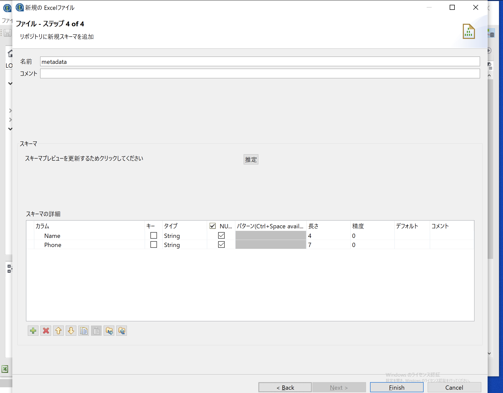Mark Name as a key column
503x393 pixels.
tap(153, 235)
